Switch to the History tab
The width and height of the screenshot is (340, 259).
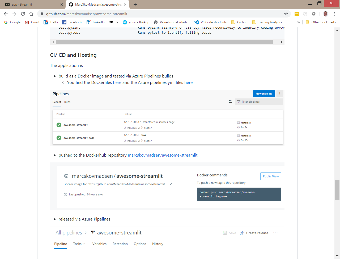[x=158, y=244]
